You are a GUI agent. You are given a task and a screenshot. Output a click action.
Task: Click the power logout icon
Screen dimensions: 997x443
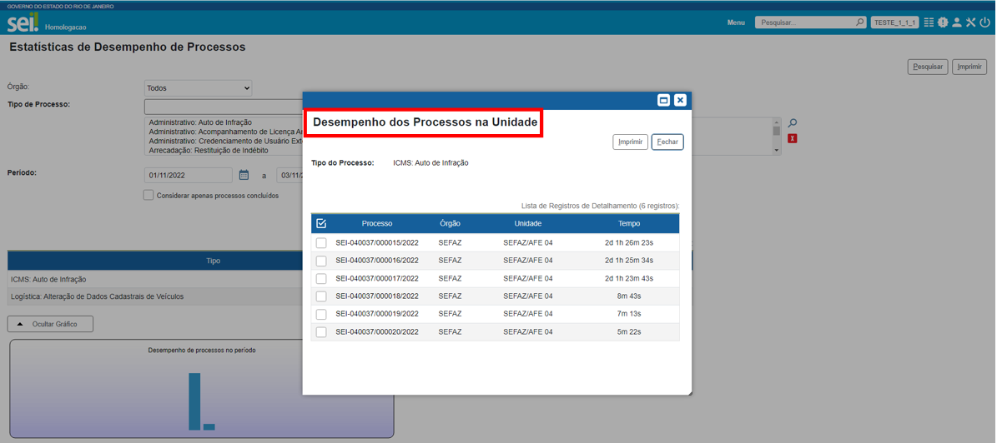coord(985,22)
